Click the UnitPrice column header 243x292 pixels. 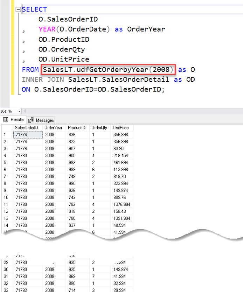coord(121,128)
